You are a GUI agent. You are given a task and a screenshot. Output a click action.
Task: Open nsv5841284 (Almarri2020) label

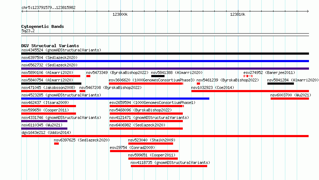coord(293,80)
